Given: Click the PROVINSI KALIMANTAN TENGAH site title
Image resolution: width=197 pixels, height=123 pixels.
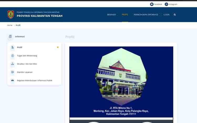Looking at the screenshot, I should pyautogui.click(x=40, y=16).
